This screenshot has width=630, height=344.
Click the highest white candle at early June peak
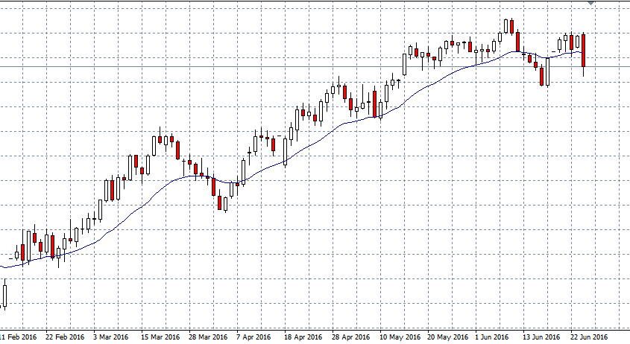(x=506, y=26)
